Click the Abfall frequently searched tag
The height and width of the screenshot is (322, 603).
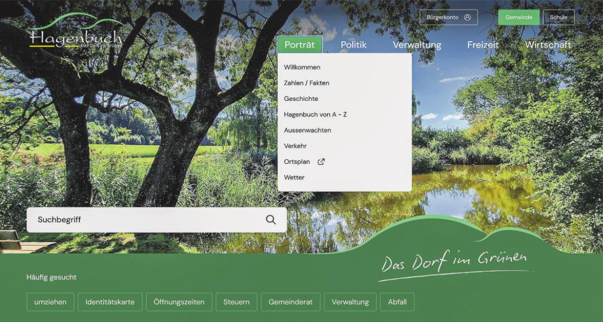(x=397, y=302)
